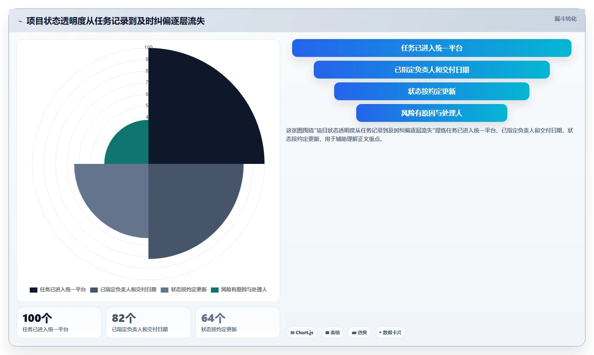Image resolution: width=594 pixels, height=355 pixels.
Task: Click legend text 状态按约定更新
Action: point(189,290)
